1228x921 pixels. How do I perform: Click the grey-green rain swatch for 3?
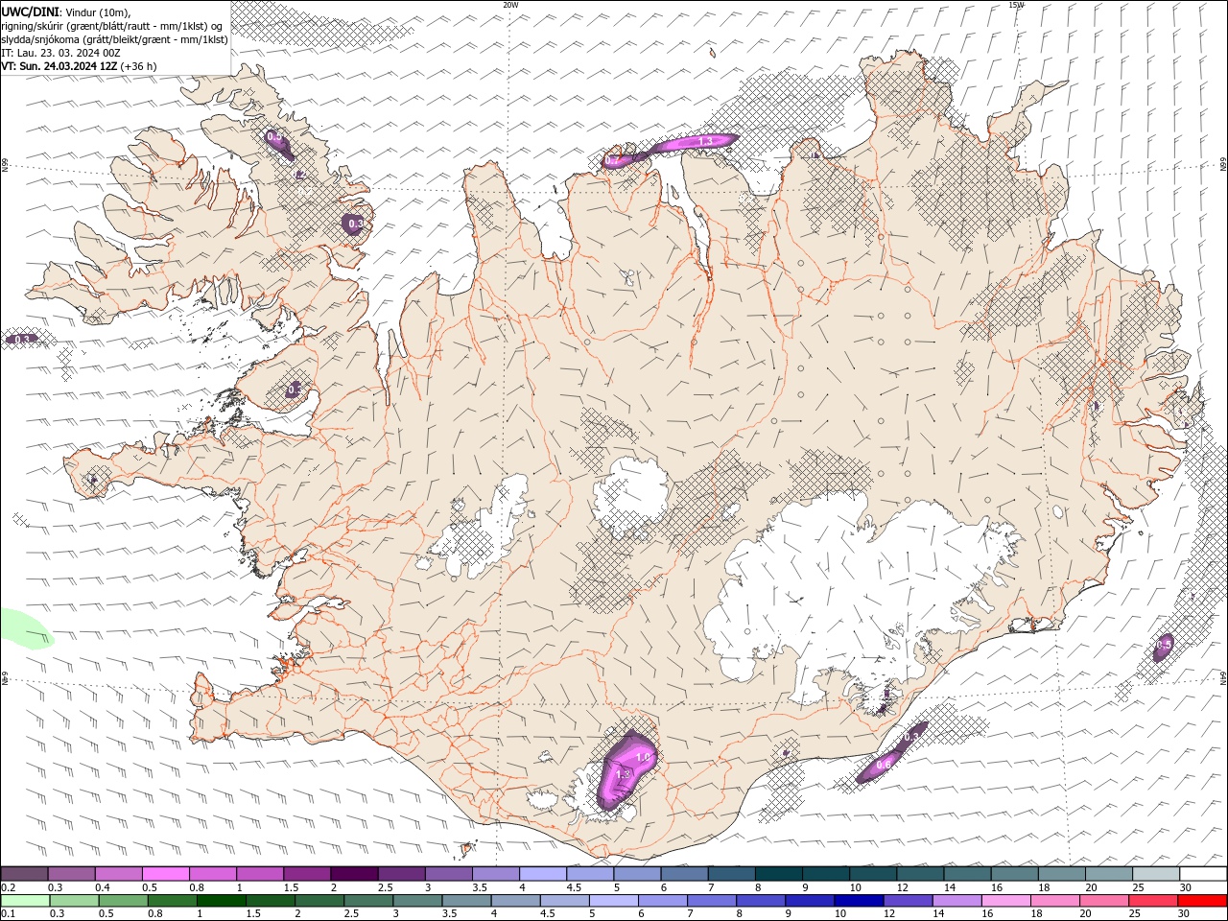[417, 901]
